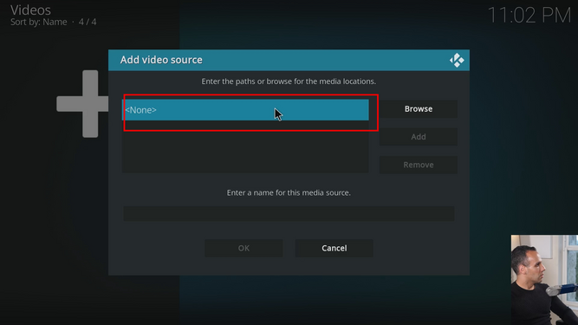Screen dimensions: 578x325
Task: Click the Remove button
Action: click(x=419, y=165)
